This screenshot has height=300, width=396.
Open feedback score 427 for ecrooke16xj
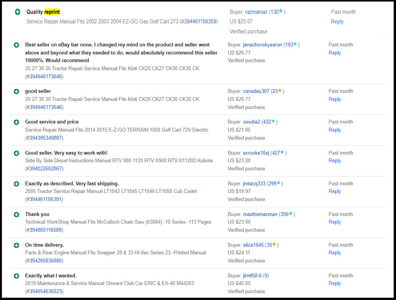(x=275, y=153)
